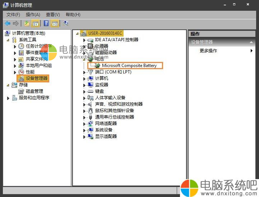Expand the 本地用户和组 node arrow
This screenshot has width=259, height=197.
tap(15, 66)
